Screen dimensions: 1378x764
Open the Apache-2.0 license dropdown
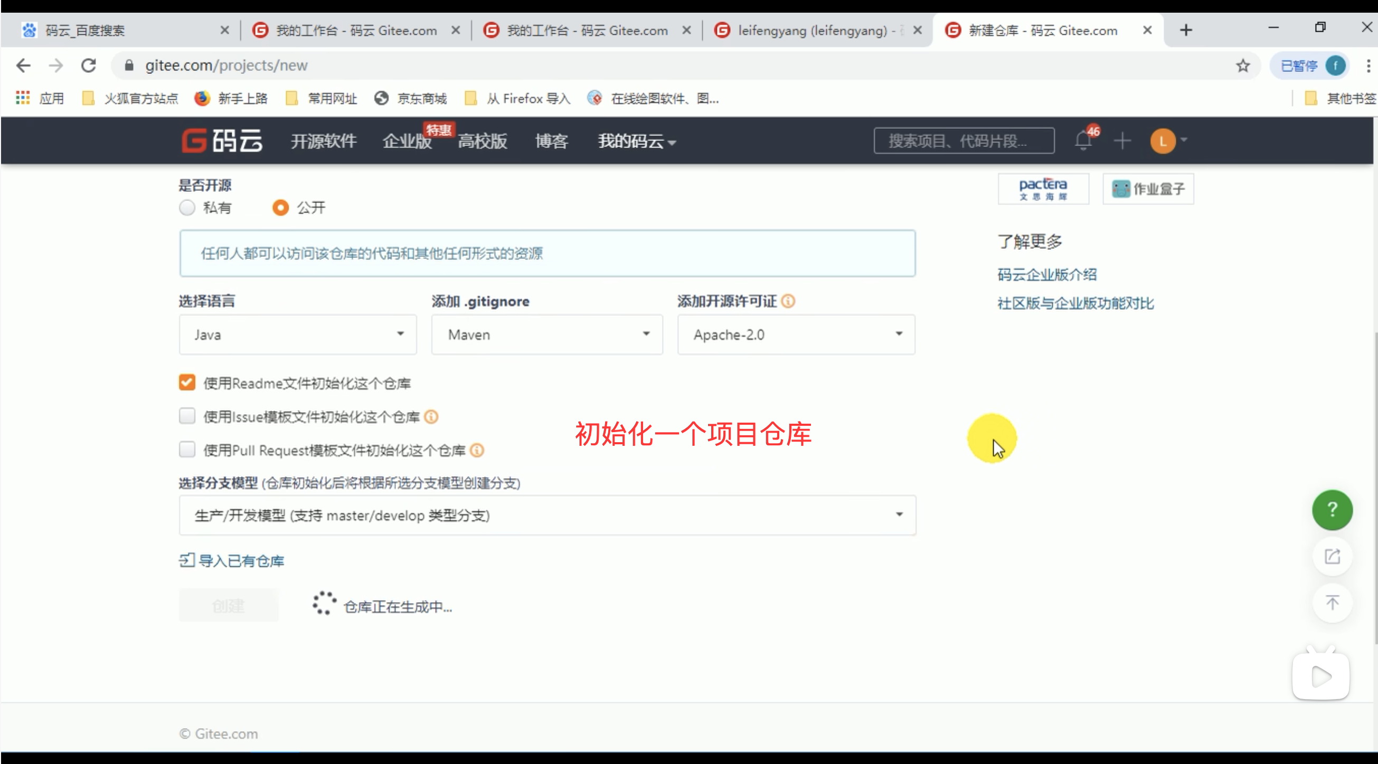click(x=796, y=334)
